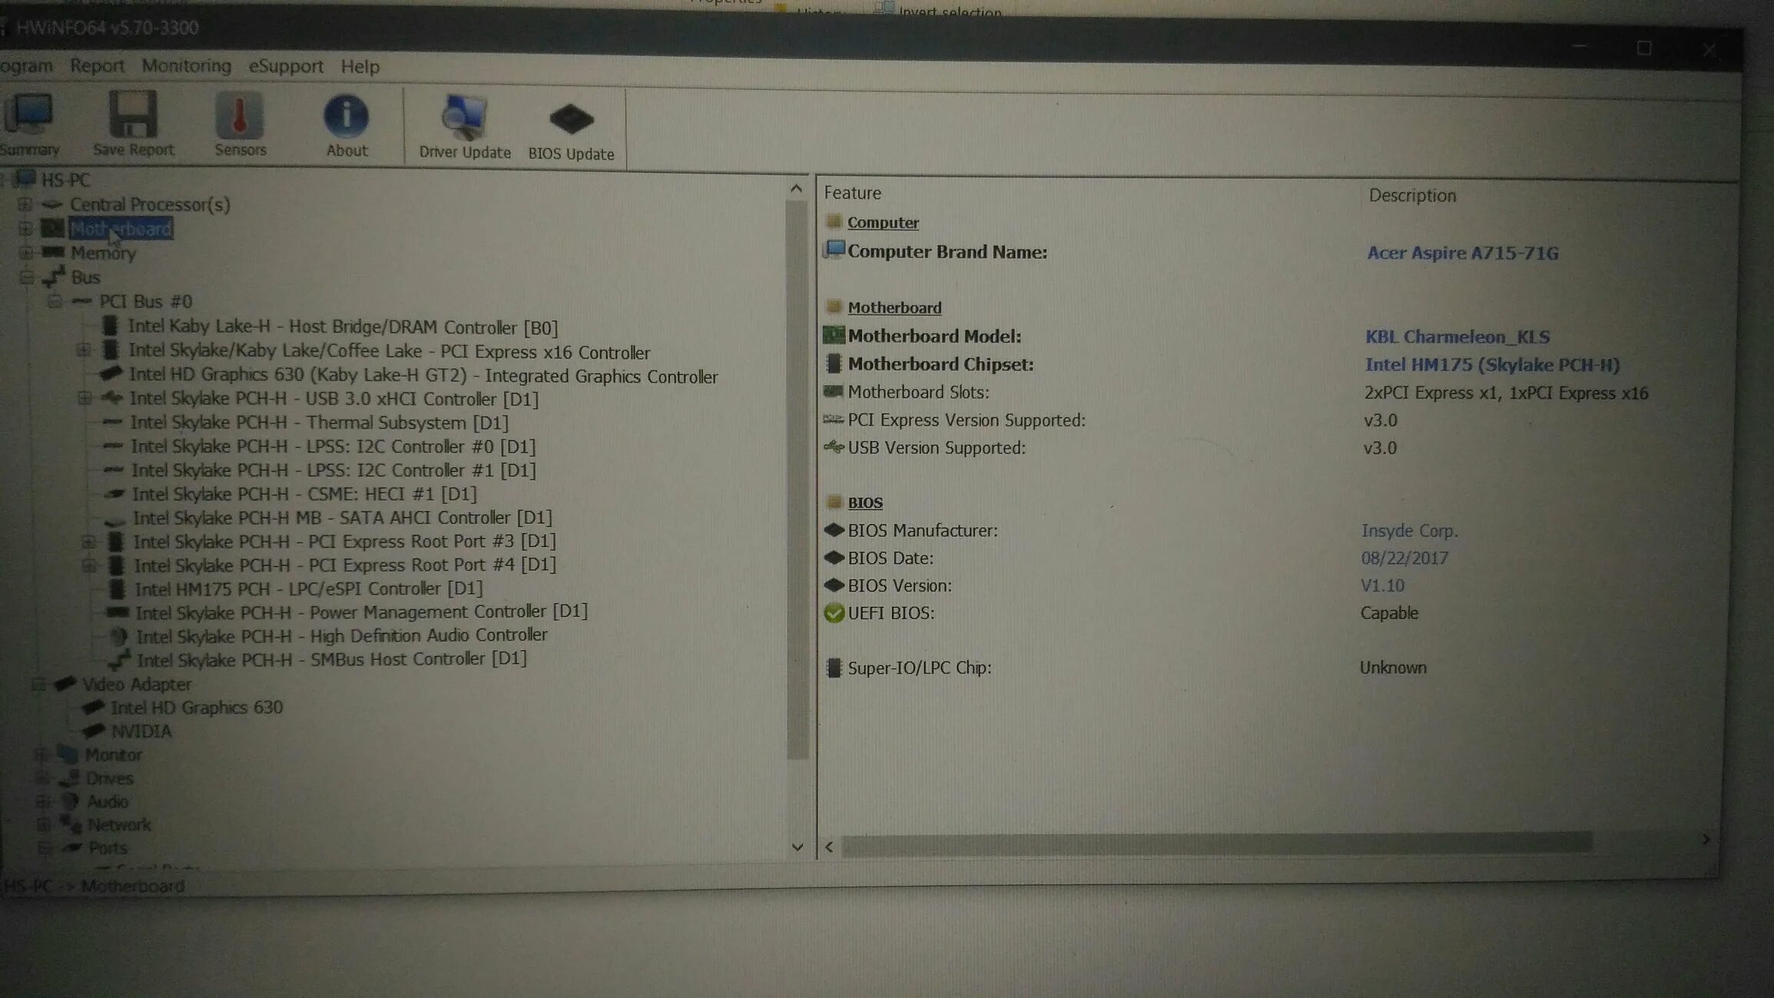
Task: Open the Sensors thermometer icon
Action: (240, 123)
